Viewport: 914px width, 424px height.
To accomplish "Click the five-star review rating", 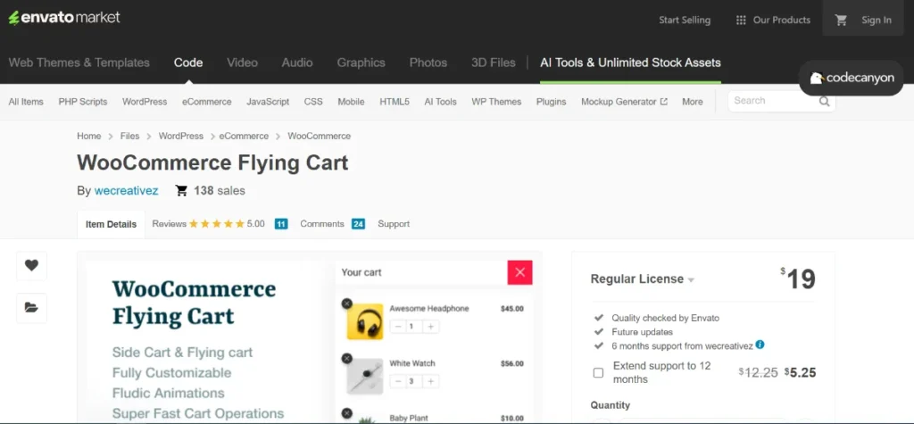I will 216,224.
